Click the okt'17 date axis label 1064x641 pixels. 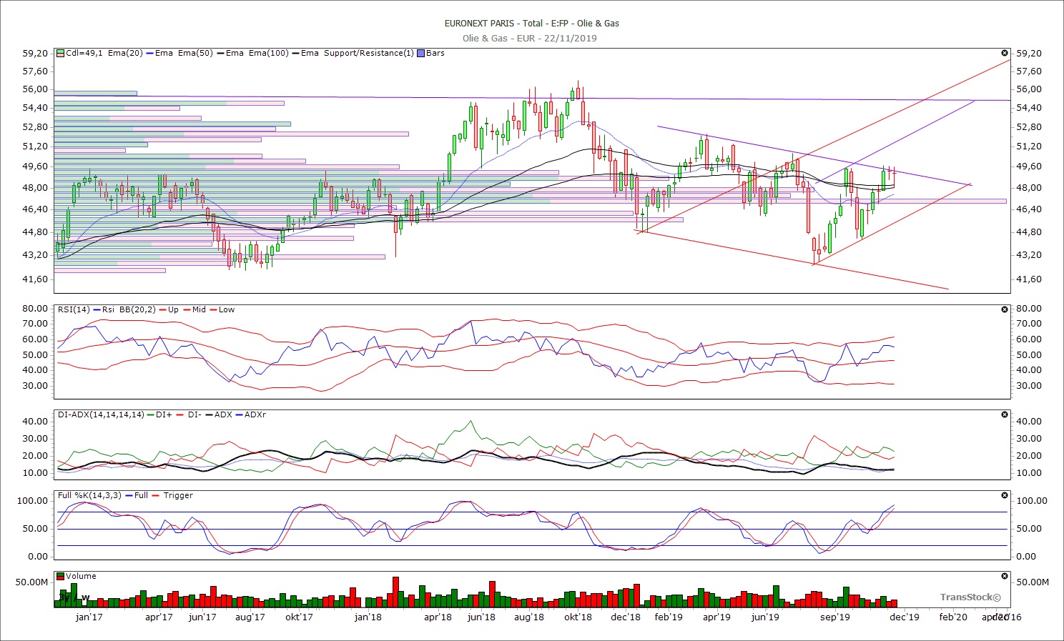pyautogui.click(x=299, y=617)
